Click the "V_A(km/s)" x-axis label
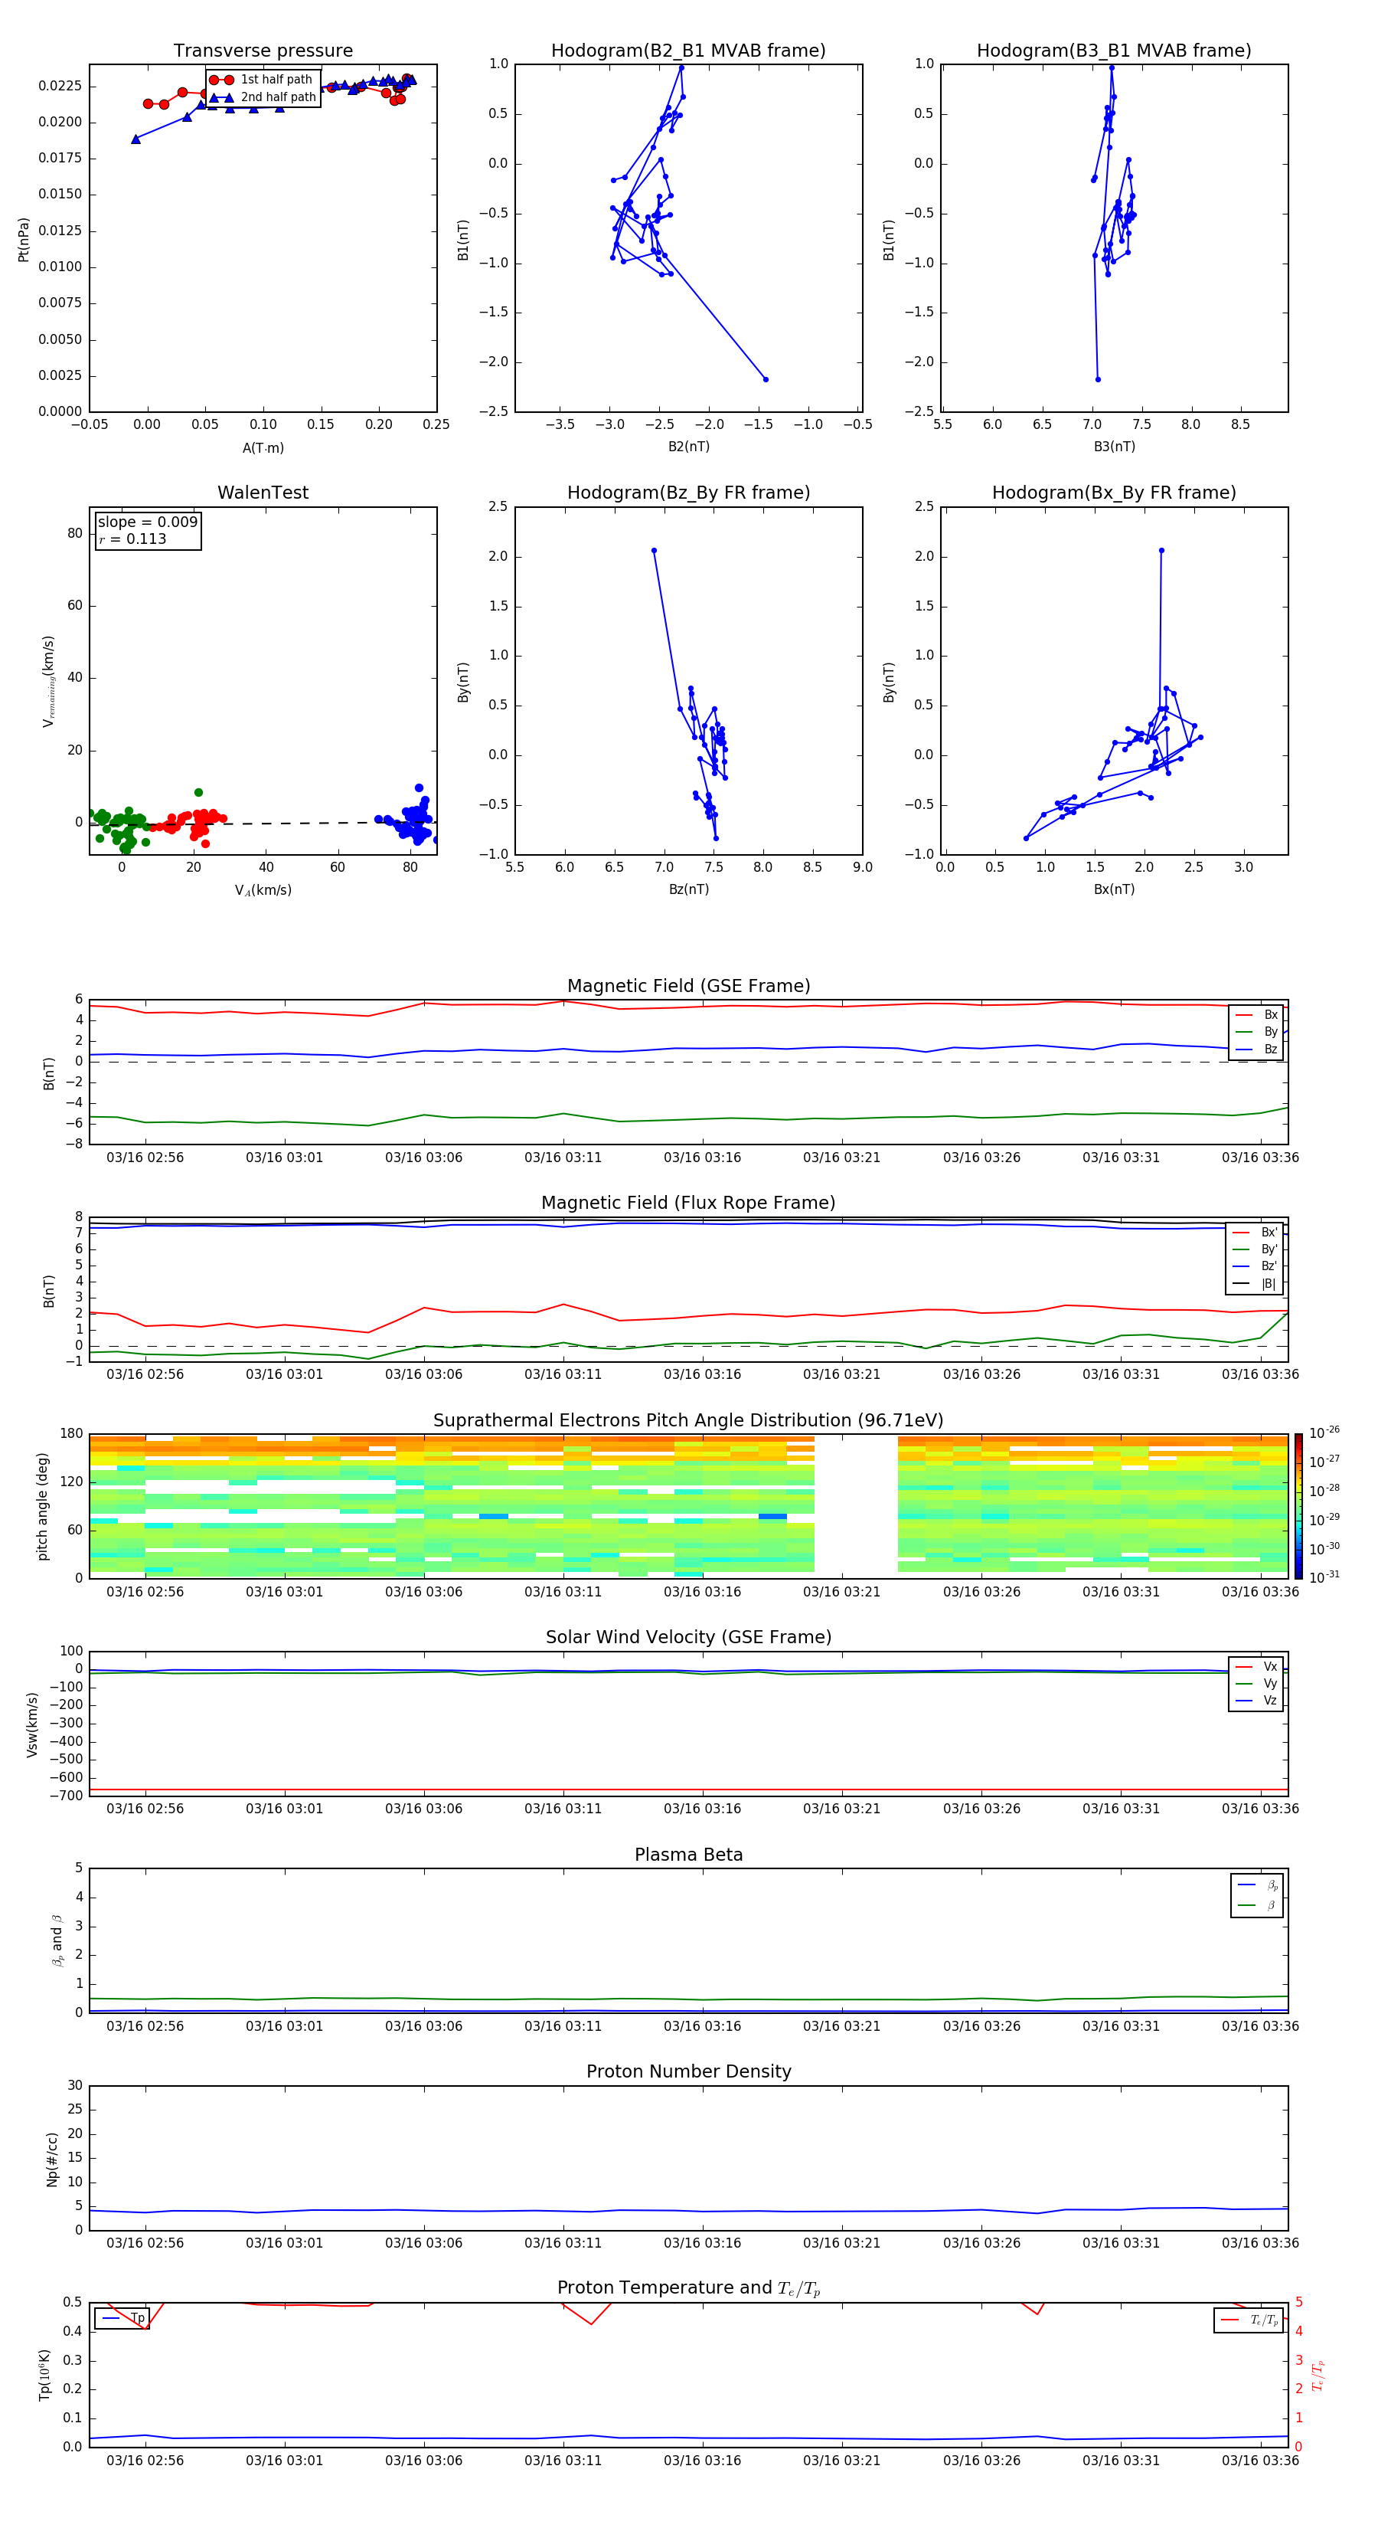This screenshot has width=1378, height=2528. pyautogui.click(x=263, y=890)
